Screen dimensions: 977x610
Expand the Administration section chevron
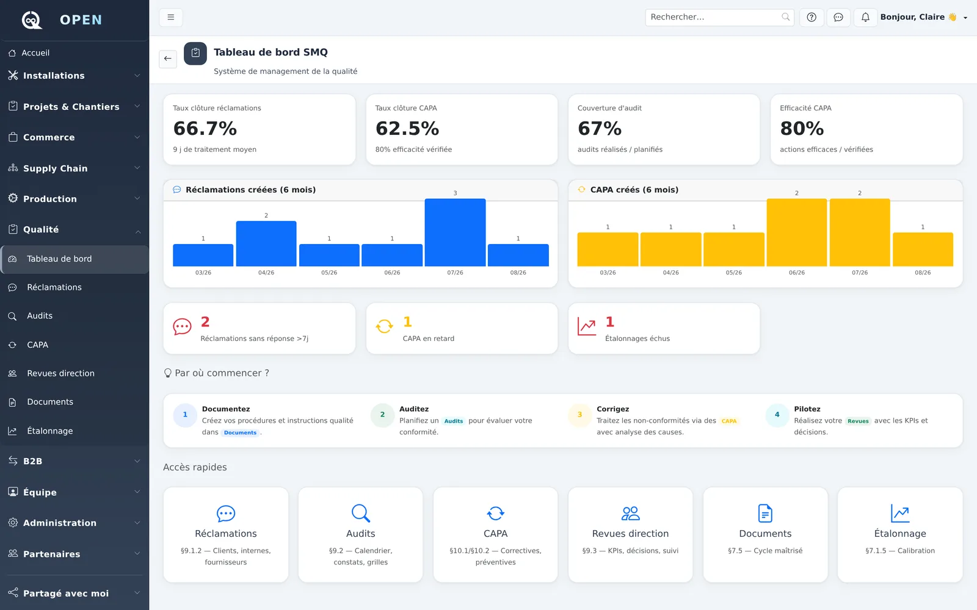[x=137, y=522]
